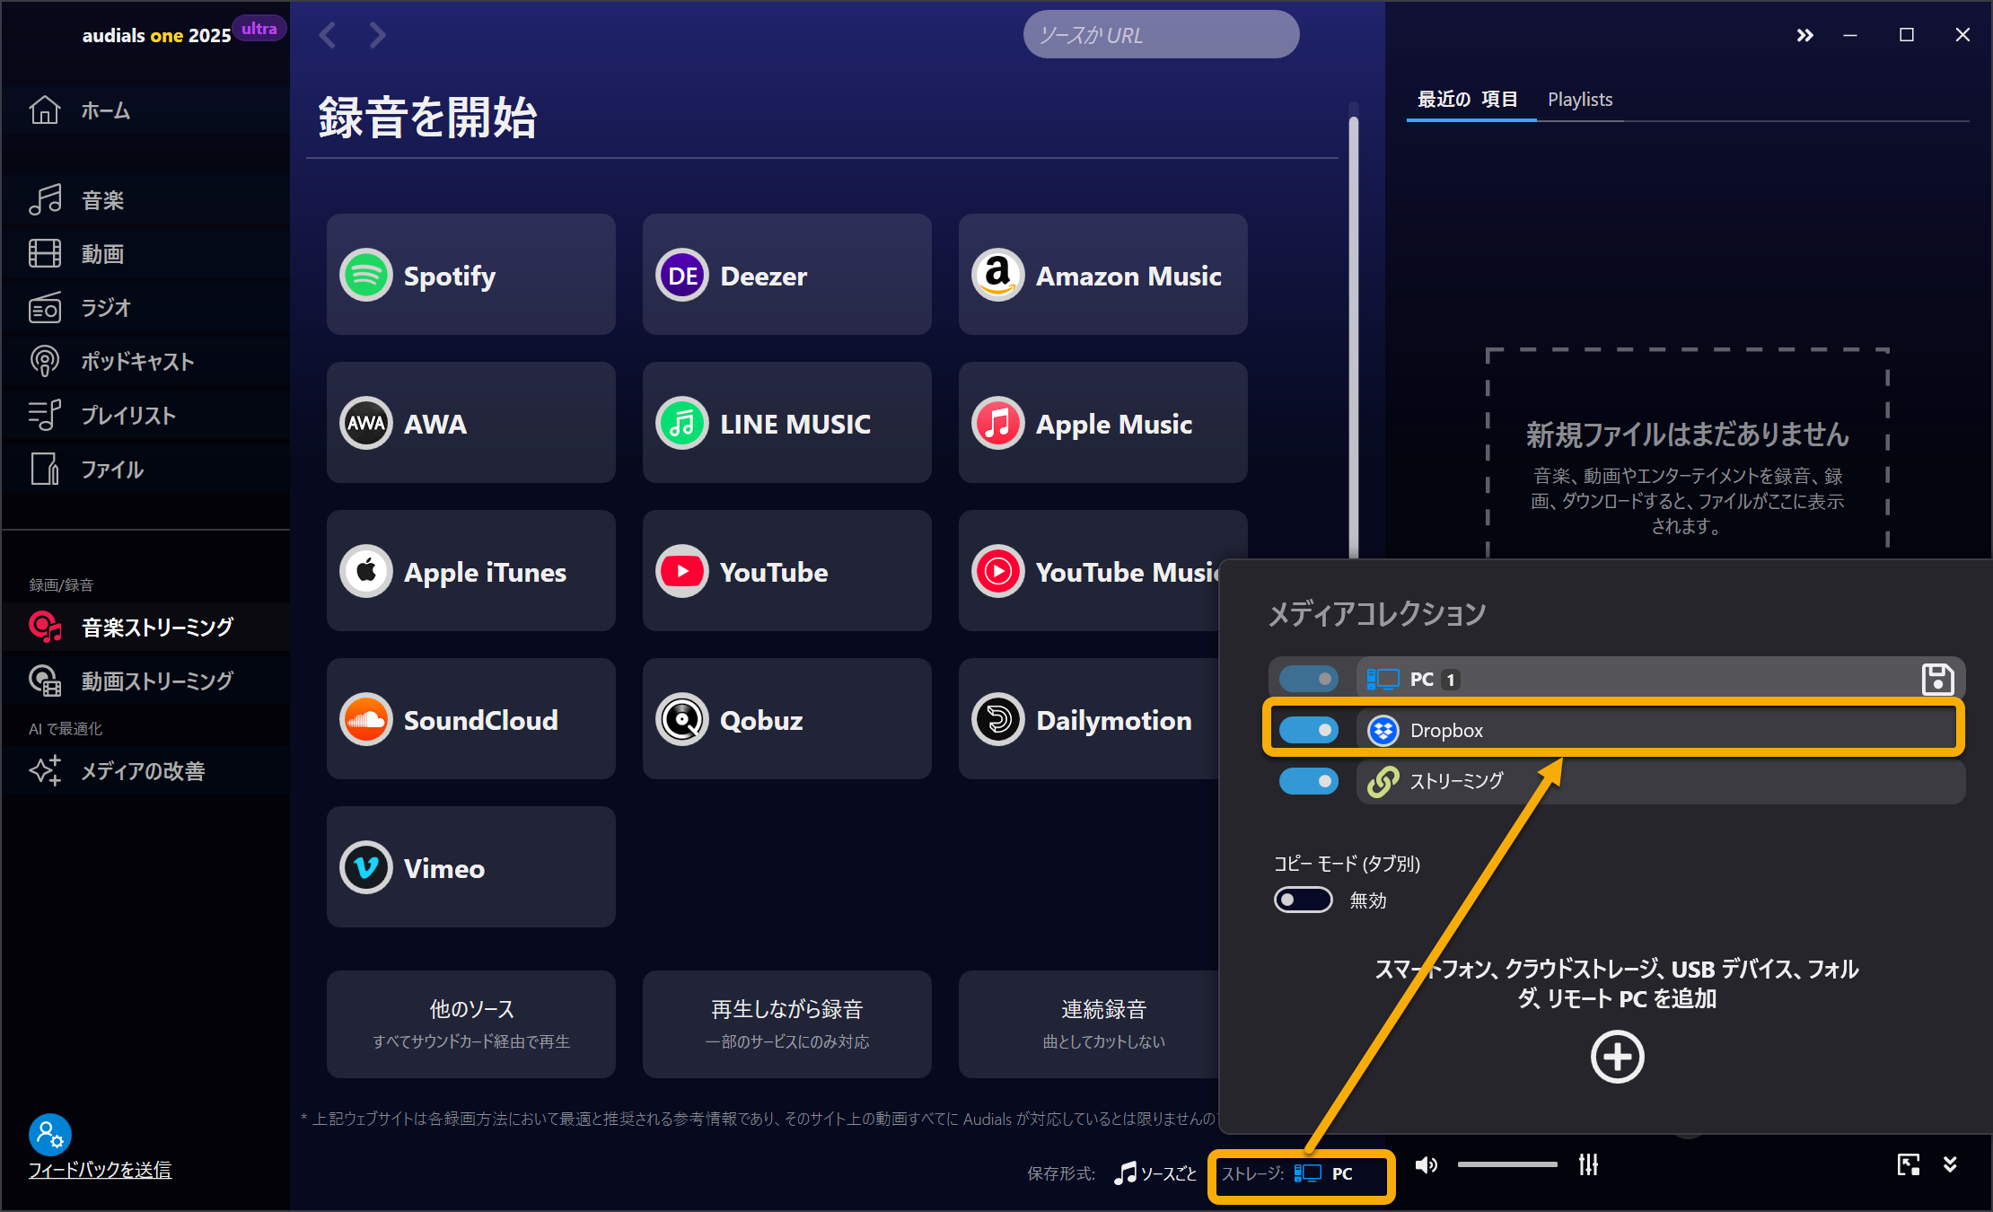Toggle the ストリーミング collection switch

[1308, 781]
